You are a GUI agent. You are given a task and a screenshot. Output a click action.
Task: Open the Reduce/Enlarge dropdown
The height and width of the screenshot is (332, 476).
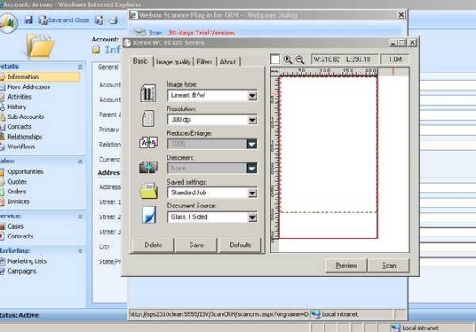251,144
